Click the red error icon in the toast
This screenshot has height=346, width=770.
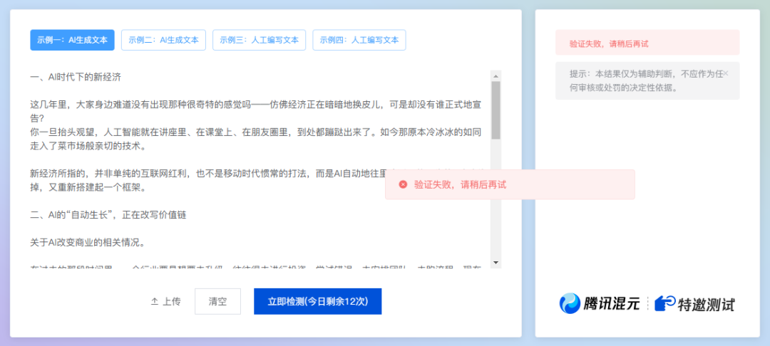pyautogui.click(x=403, y=184)
